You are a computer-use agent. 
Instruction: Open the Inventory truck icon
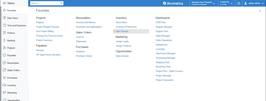(4, 85)
